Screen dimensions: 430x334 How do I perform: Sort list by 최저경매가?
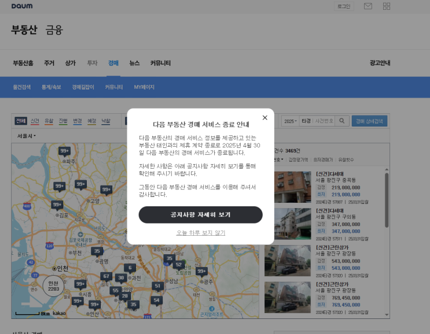point(323,160)
